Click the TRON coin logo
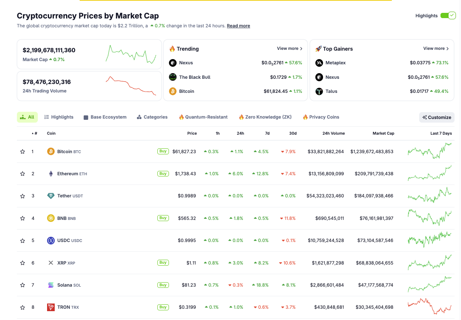 51,307
